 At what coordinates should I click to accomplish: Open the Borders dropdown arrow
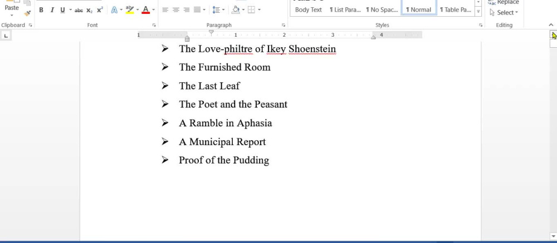point(260,10)
